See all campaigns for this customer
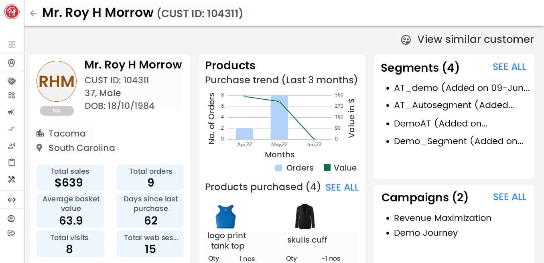 pyautogui.click(x=509, y=197)
